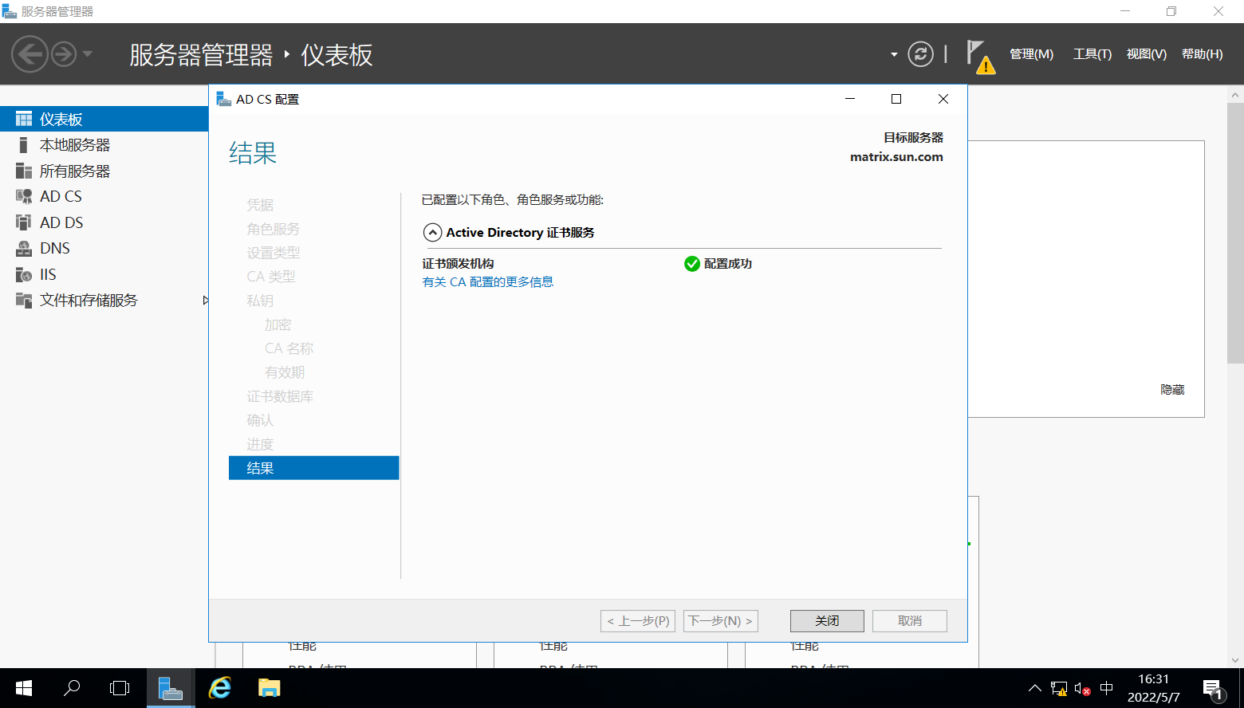Click the green 配置成功 status icon

point(692,264)
